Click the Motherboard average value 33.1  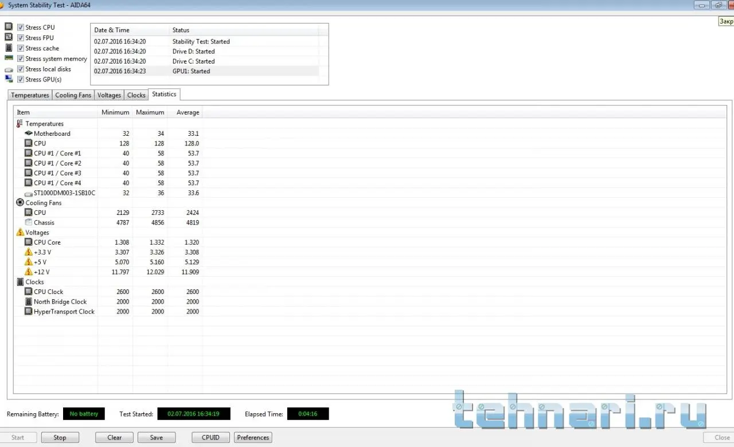193,134
